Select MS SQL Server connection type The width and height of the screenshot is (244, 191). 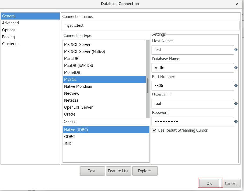[104, 45]
